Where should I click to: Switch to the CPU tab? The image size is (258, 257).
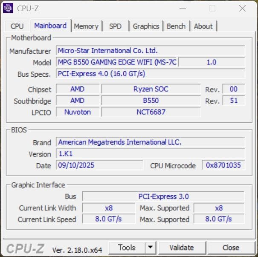[17, 26]
